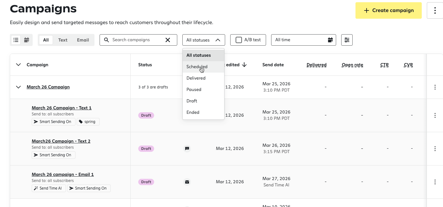The image size is (443, 207).
Task: Select the Email channel filter
Action: (x=83, y=40)
